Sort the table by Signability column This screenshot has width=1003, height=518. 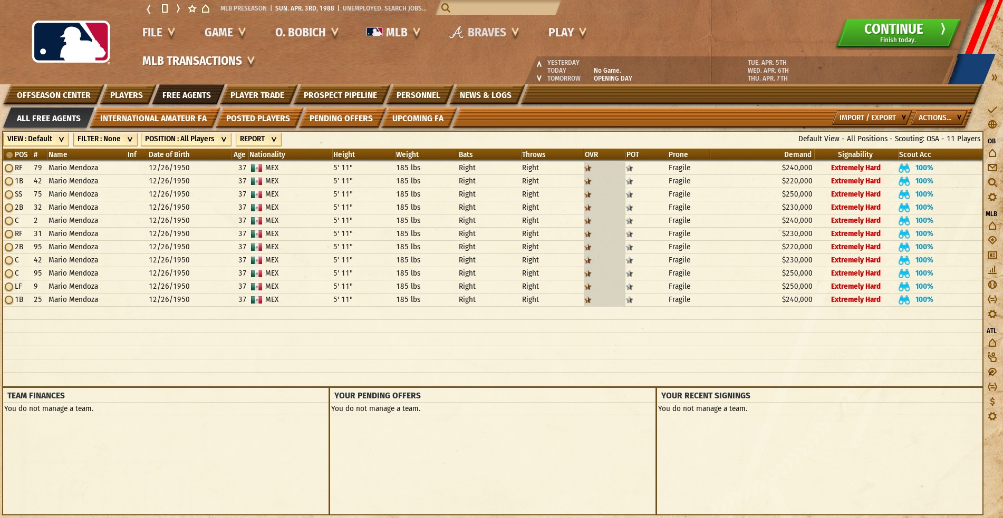[x=855, y=154]
